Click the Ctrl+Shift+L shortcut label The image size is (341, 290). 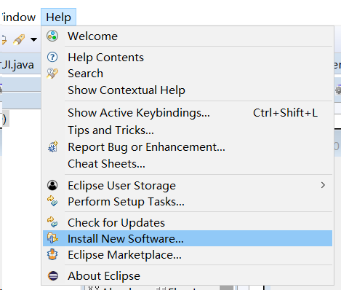285,113
